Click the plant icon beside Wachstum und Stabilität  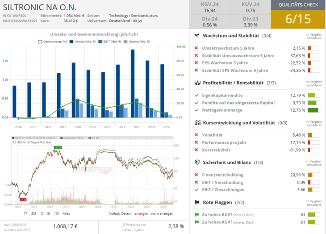pos(196,36)
